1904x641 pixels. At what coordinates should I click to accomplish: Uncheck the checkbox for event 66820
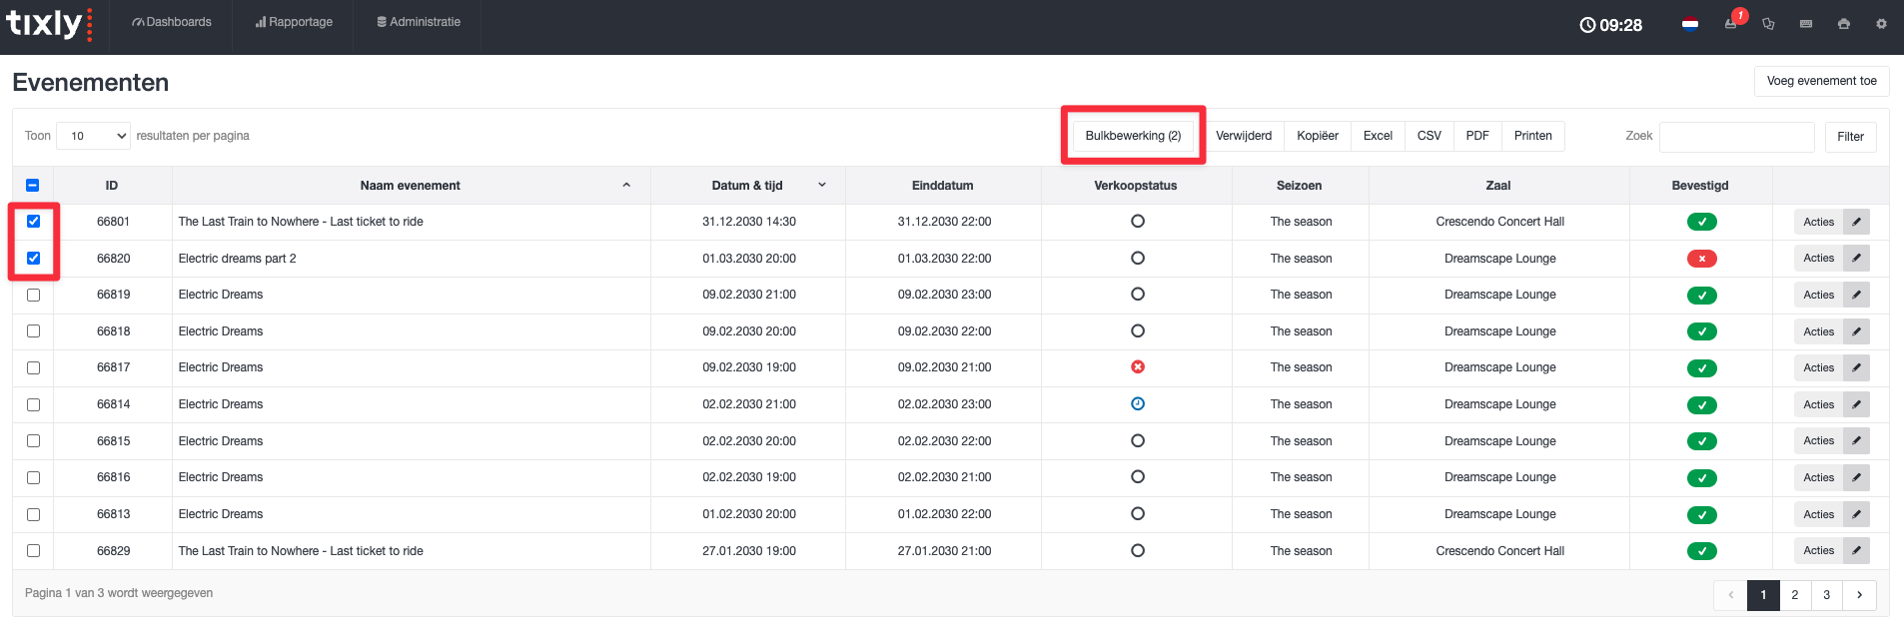coord(33,259)
